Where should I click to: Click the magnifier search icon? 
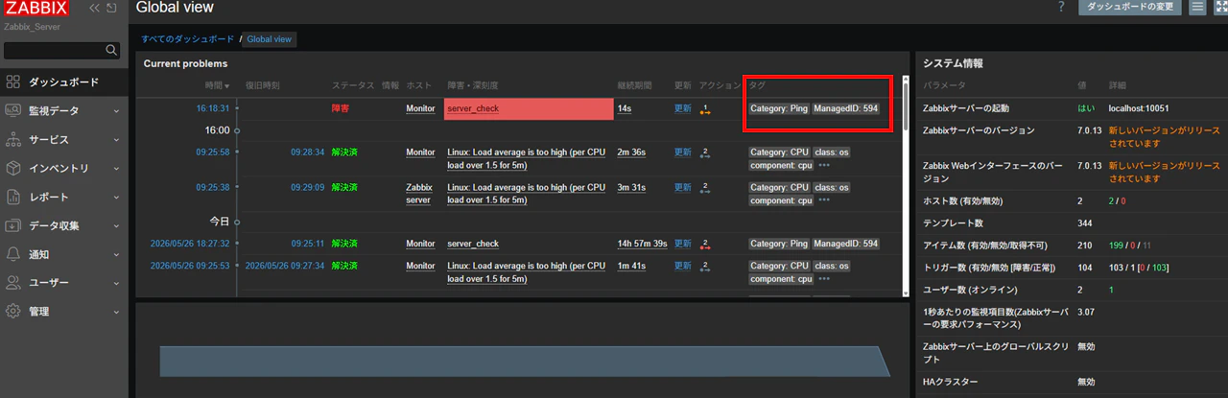[111, 50]
